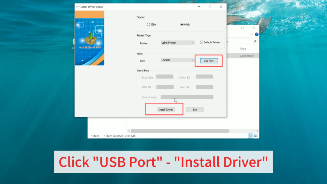Expand the USB006 port dropdown

(177, 60)
